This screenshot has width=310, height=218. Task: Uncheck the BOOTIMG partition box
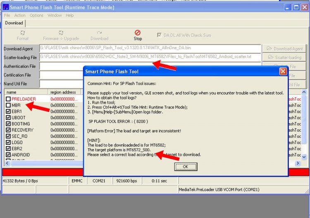(8, 124)
